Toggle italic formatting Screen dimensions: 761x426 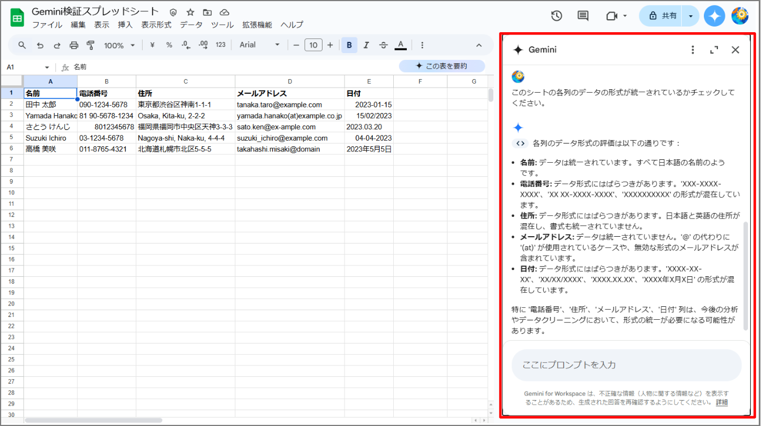tap(366, 45)
